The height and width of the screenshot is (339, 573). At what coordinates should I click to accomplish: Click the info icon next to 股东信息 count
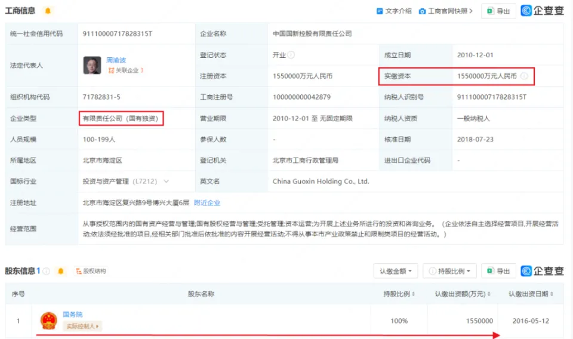(47, 271)
